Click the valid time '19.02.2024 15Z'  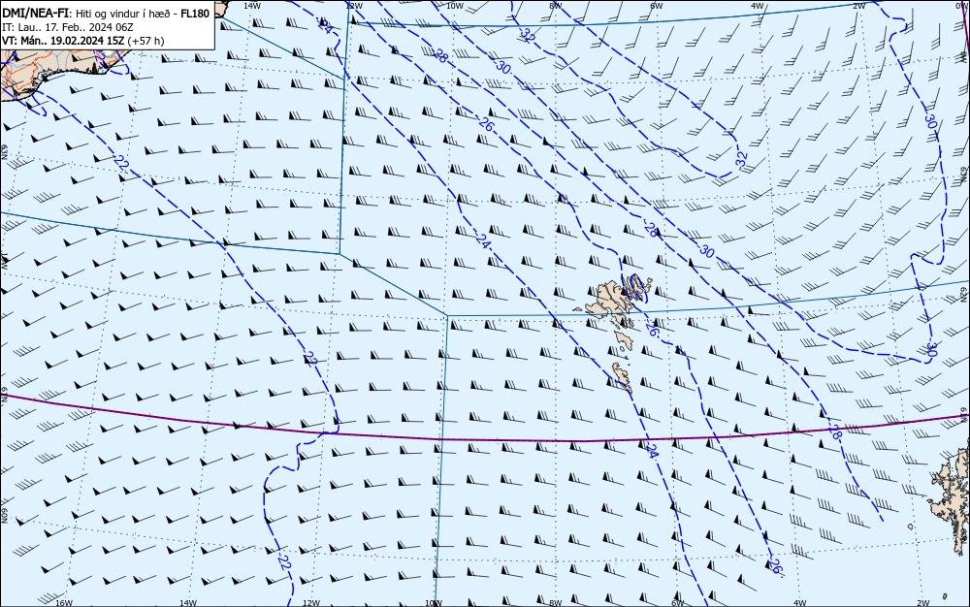[89, 41]
